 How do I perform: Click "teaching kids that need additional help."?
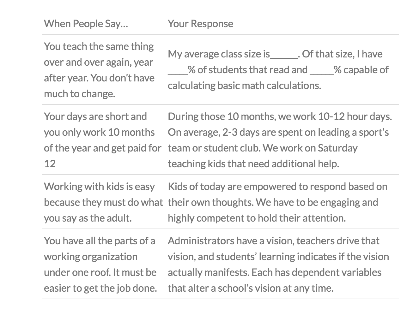253,164
